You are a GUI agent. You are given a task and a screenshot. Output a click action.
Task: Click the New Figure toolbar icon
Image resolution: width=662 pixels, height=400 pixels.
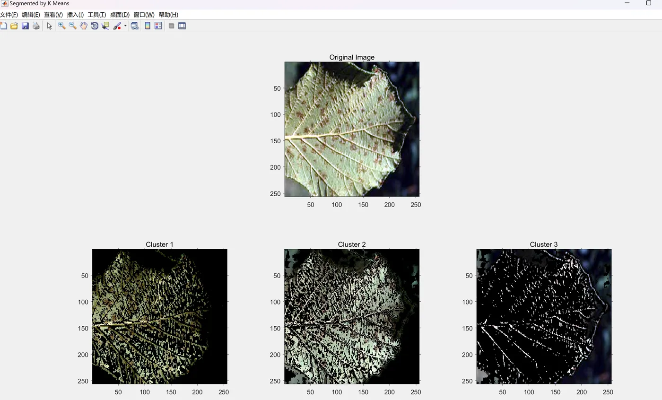point(3,26)
